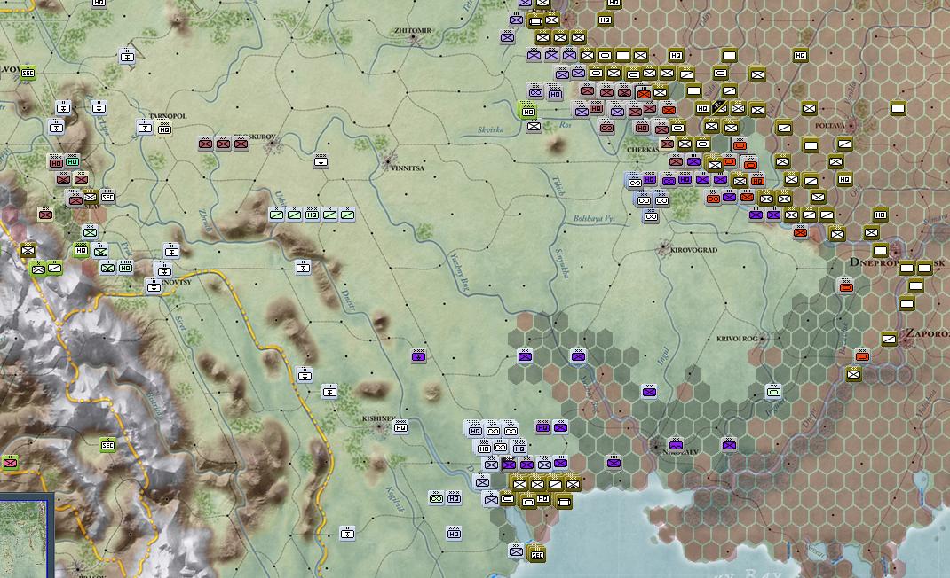950x578 pixels.
Task: Select purple infantry east of Nikolaev
Action: (x=730, y=445)
